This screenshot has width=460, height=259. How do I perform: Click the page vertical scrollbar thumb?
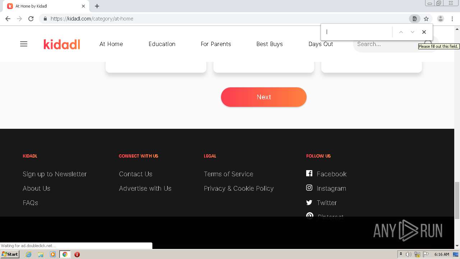click(457, 200)
